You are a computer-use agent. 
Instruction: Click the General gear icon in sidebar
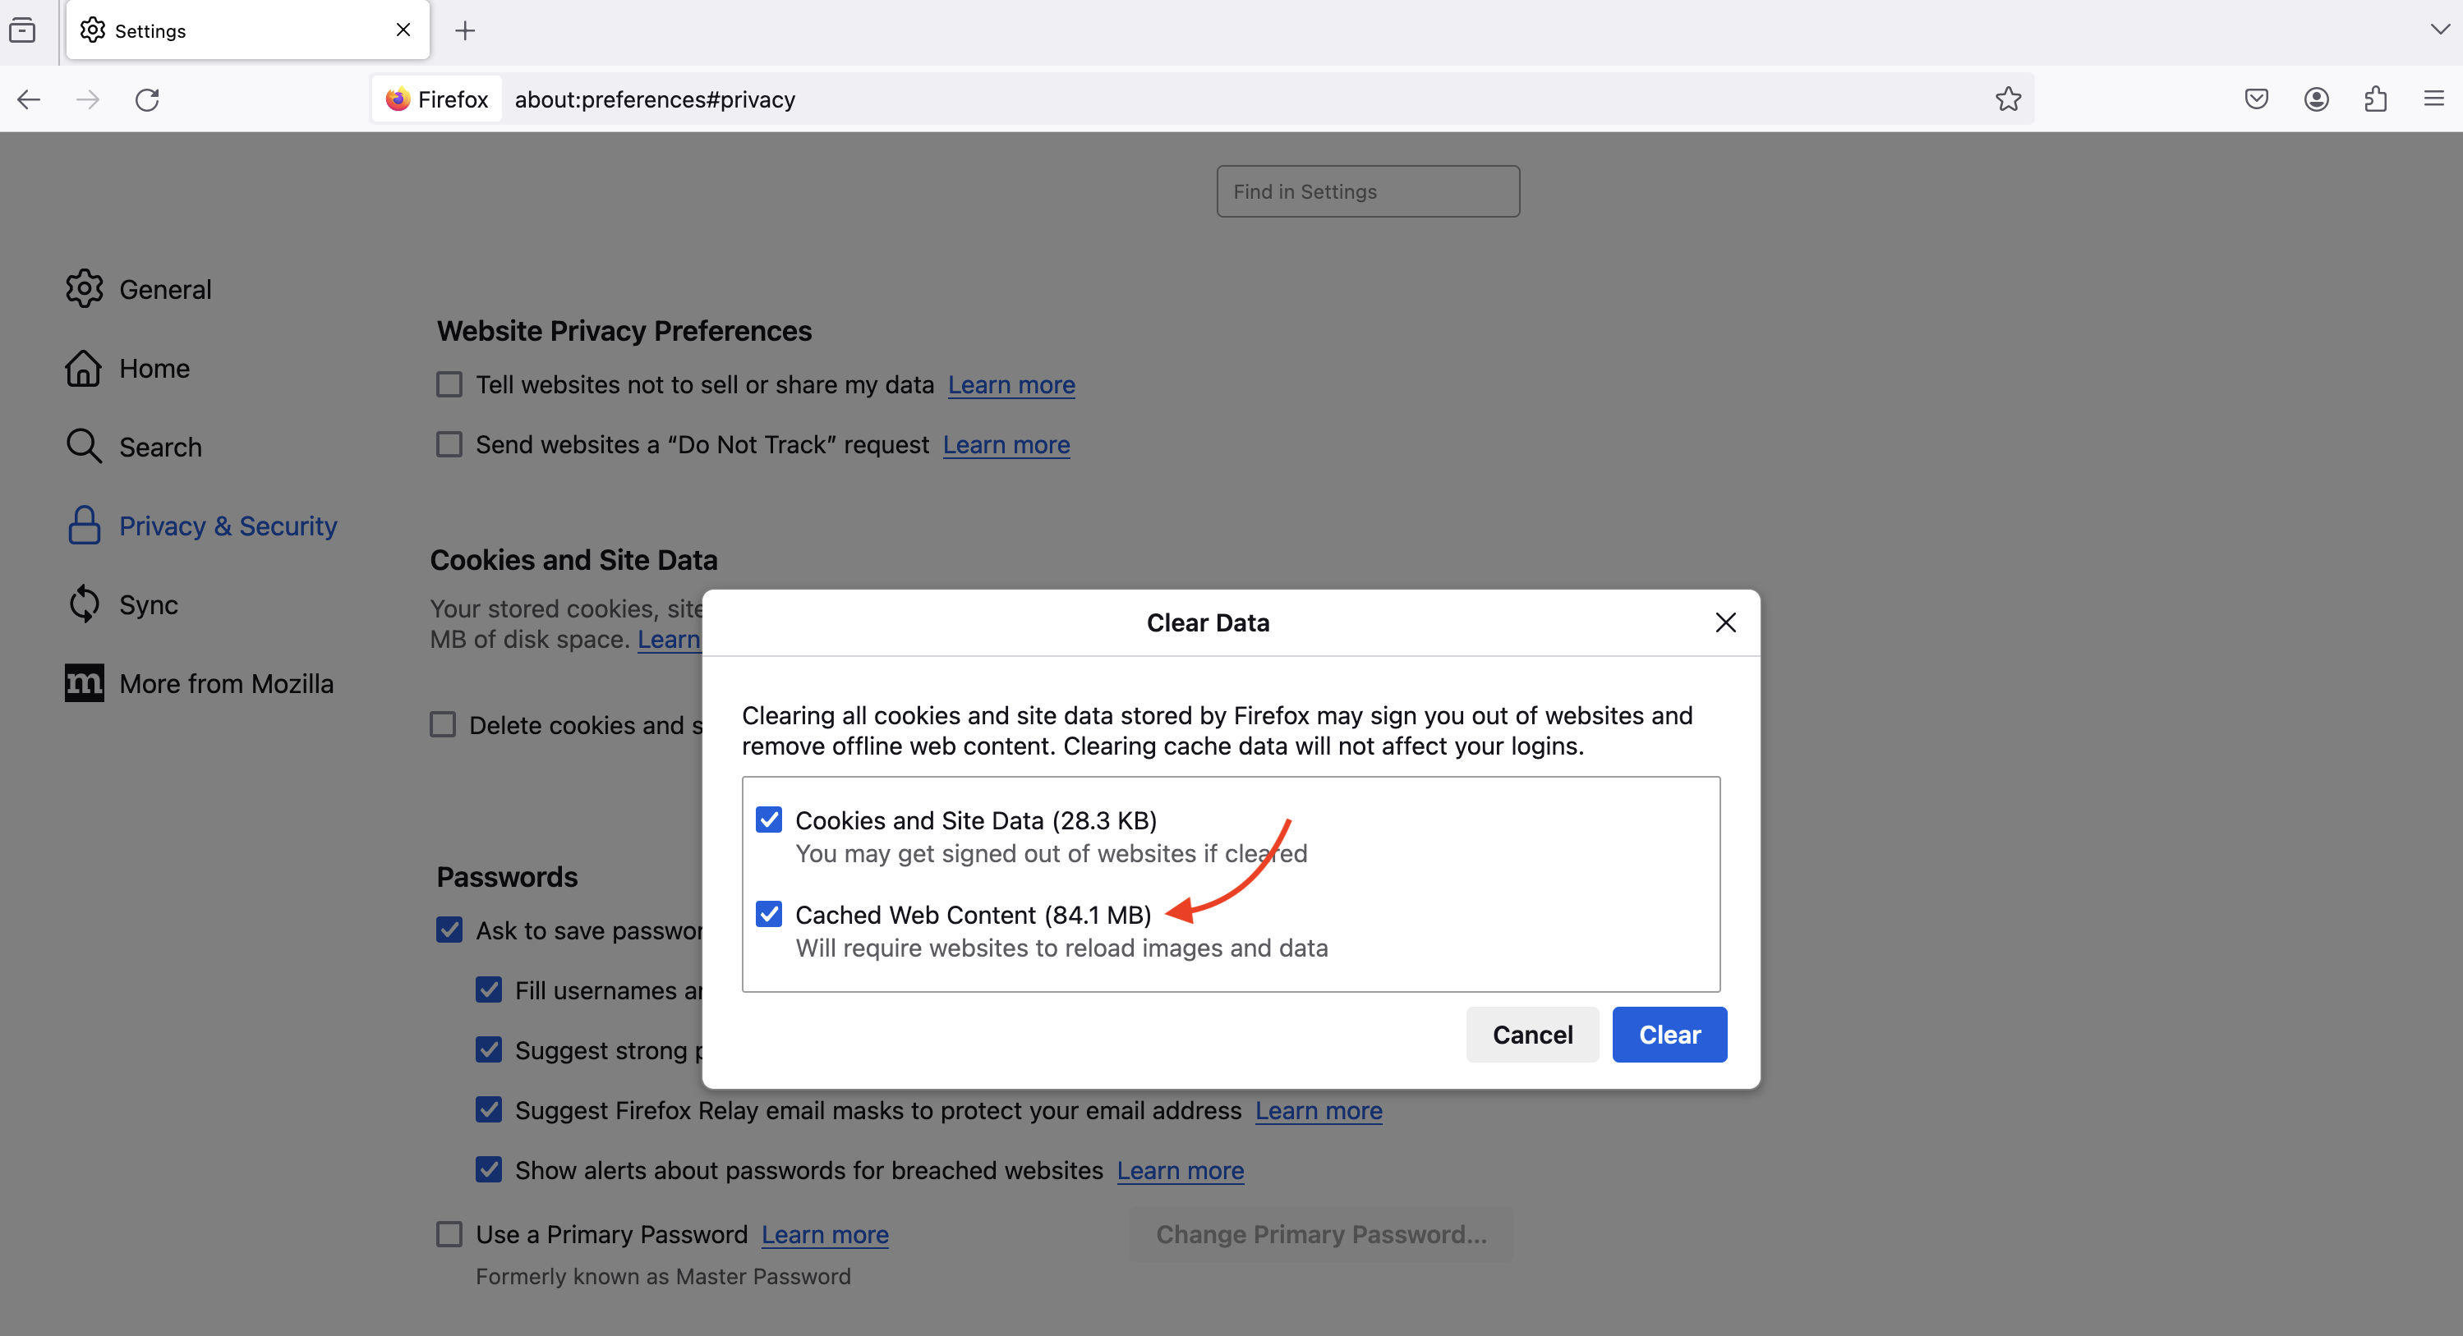click(x=84, y=288)
